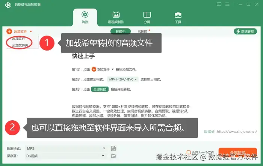Open the 转换 (Convert) tab
Viewport: 263px width, 166px height.
85,17
